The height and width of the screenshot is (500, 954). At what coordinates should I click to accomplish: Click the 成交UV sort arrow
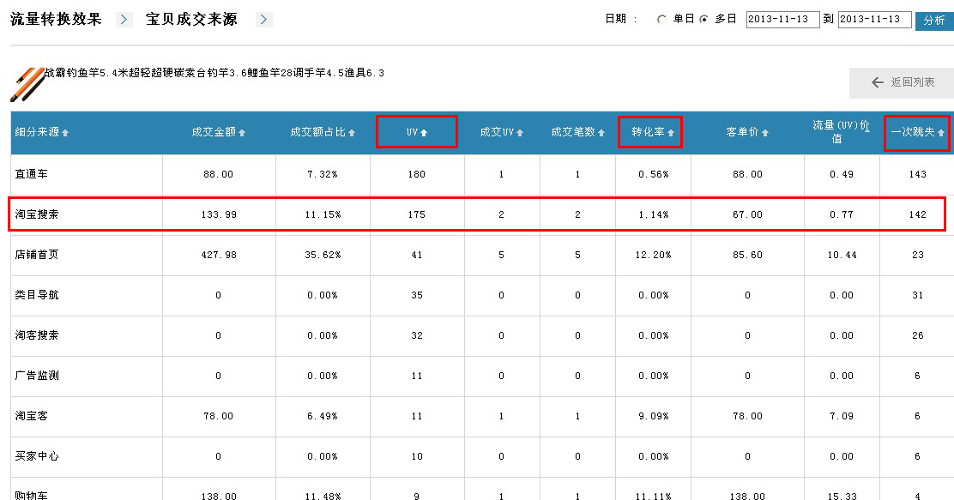pos(520,133)
